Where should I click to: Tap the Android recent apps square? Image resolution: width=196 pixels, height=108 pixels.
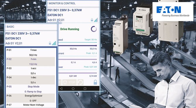[85, 89]
